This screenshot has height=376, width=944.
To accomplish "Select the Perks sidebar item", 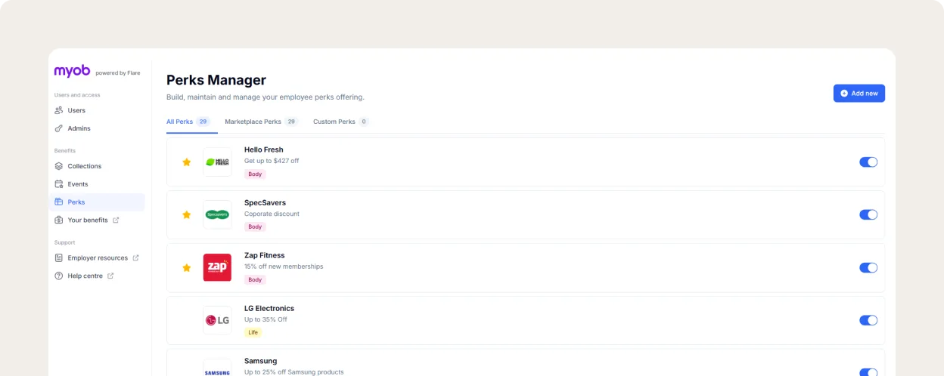I will (x=97, y=202).
